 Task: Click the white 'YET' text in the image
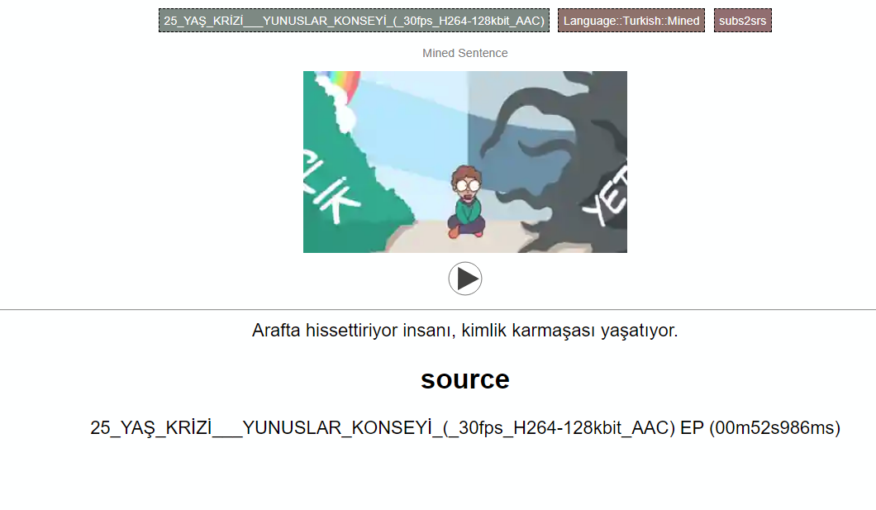[x=606, y=196]
